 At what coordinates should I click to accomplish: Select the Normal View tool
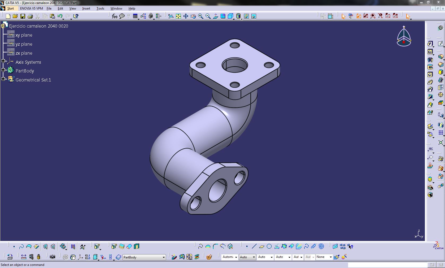215,16
